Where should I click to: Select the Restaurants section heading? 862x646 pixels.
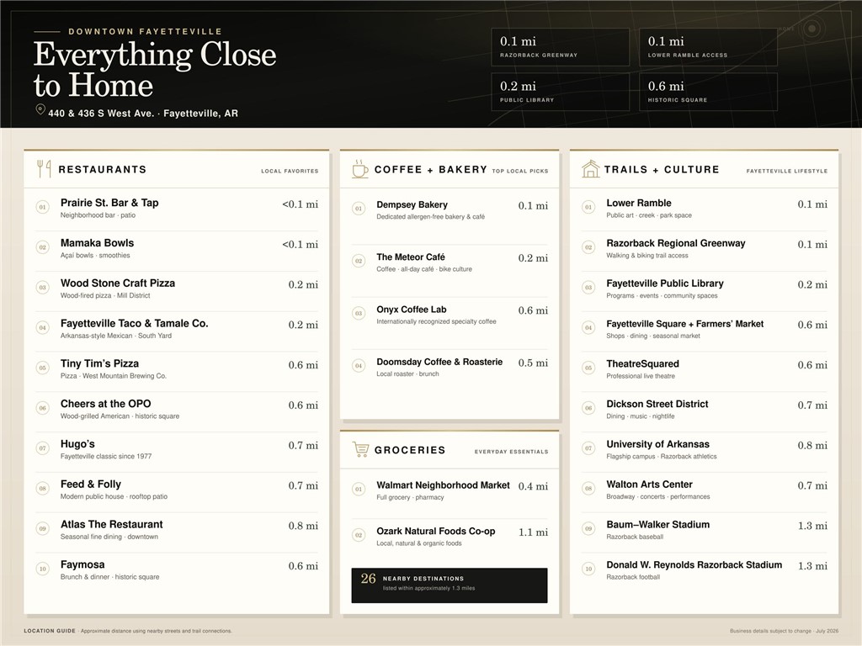102,169
